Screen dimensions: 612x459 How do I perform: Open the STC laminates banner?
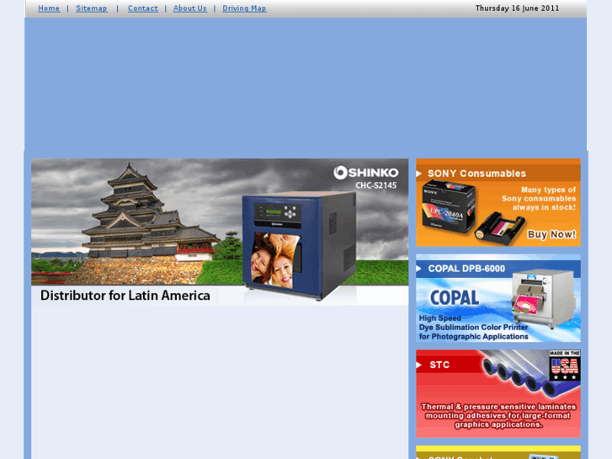pyautogui.click(x=498, y=394)
